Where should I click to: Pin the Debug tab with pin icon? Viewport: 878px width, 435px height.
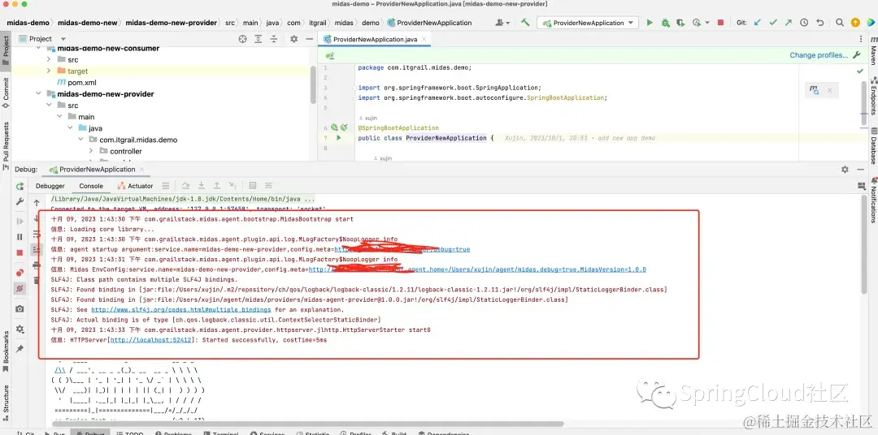[20, 349]
